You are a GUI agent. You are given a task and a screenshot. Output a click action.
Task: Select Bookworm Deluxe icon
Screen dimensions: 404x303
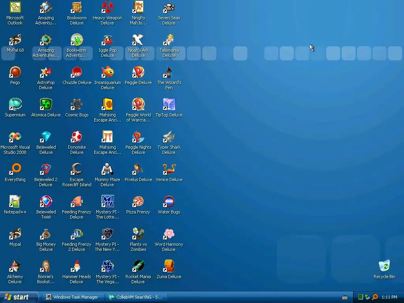[77, 7]
